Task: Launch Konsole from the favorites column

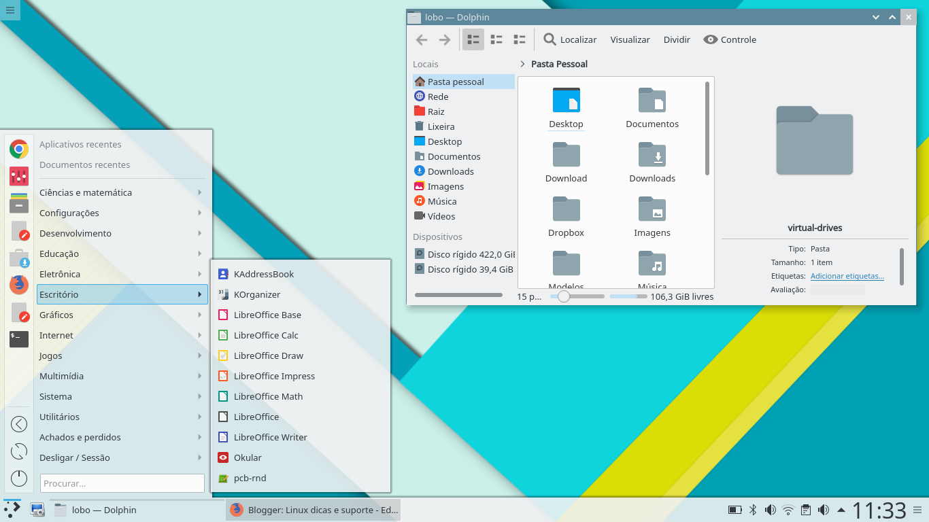Action: tap(18, 339)
